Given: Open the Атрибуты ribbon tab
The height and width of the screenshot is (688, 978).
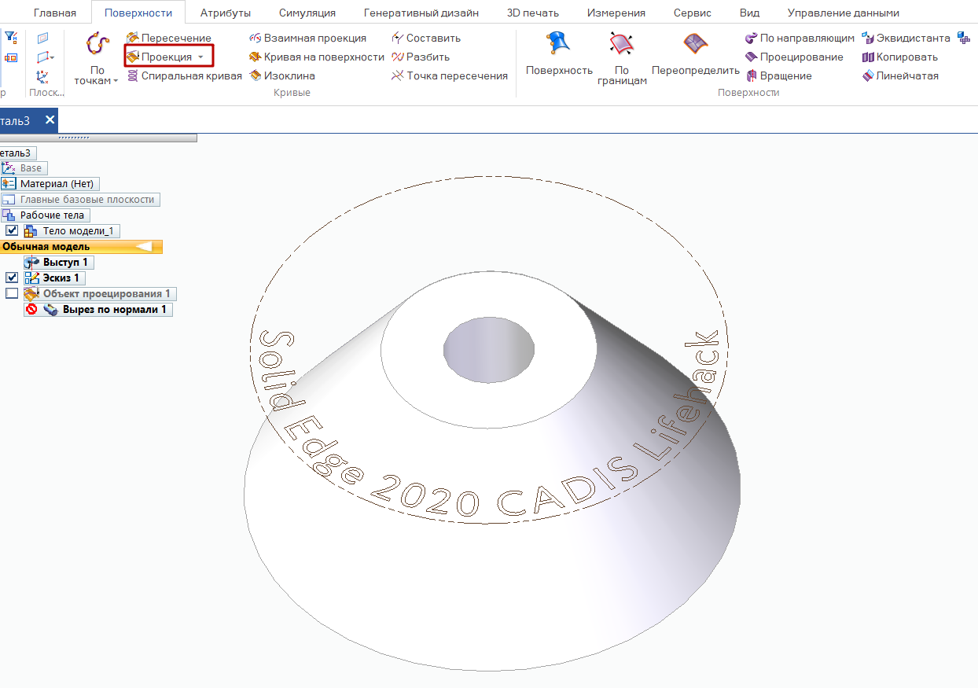Looking at the screenshot, I should point(226,13).
